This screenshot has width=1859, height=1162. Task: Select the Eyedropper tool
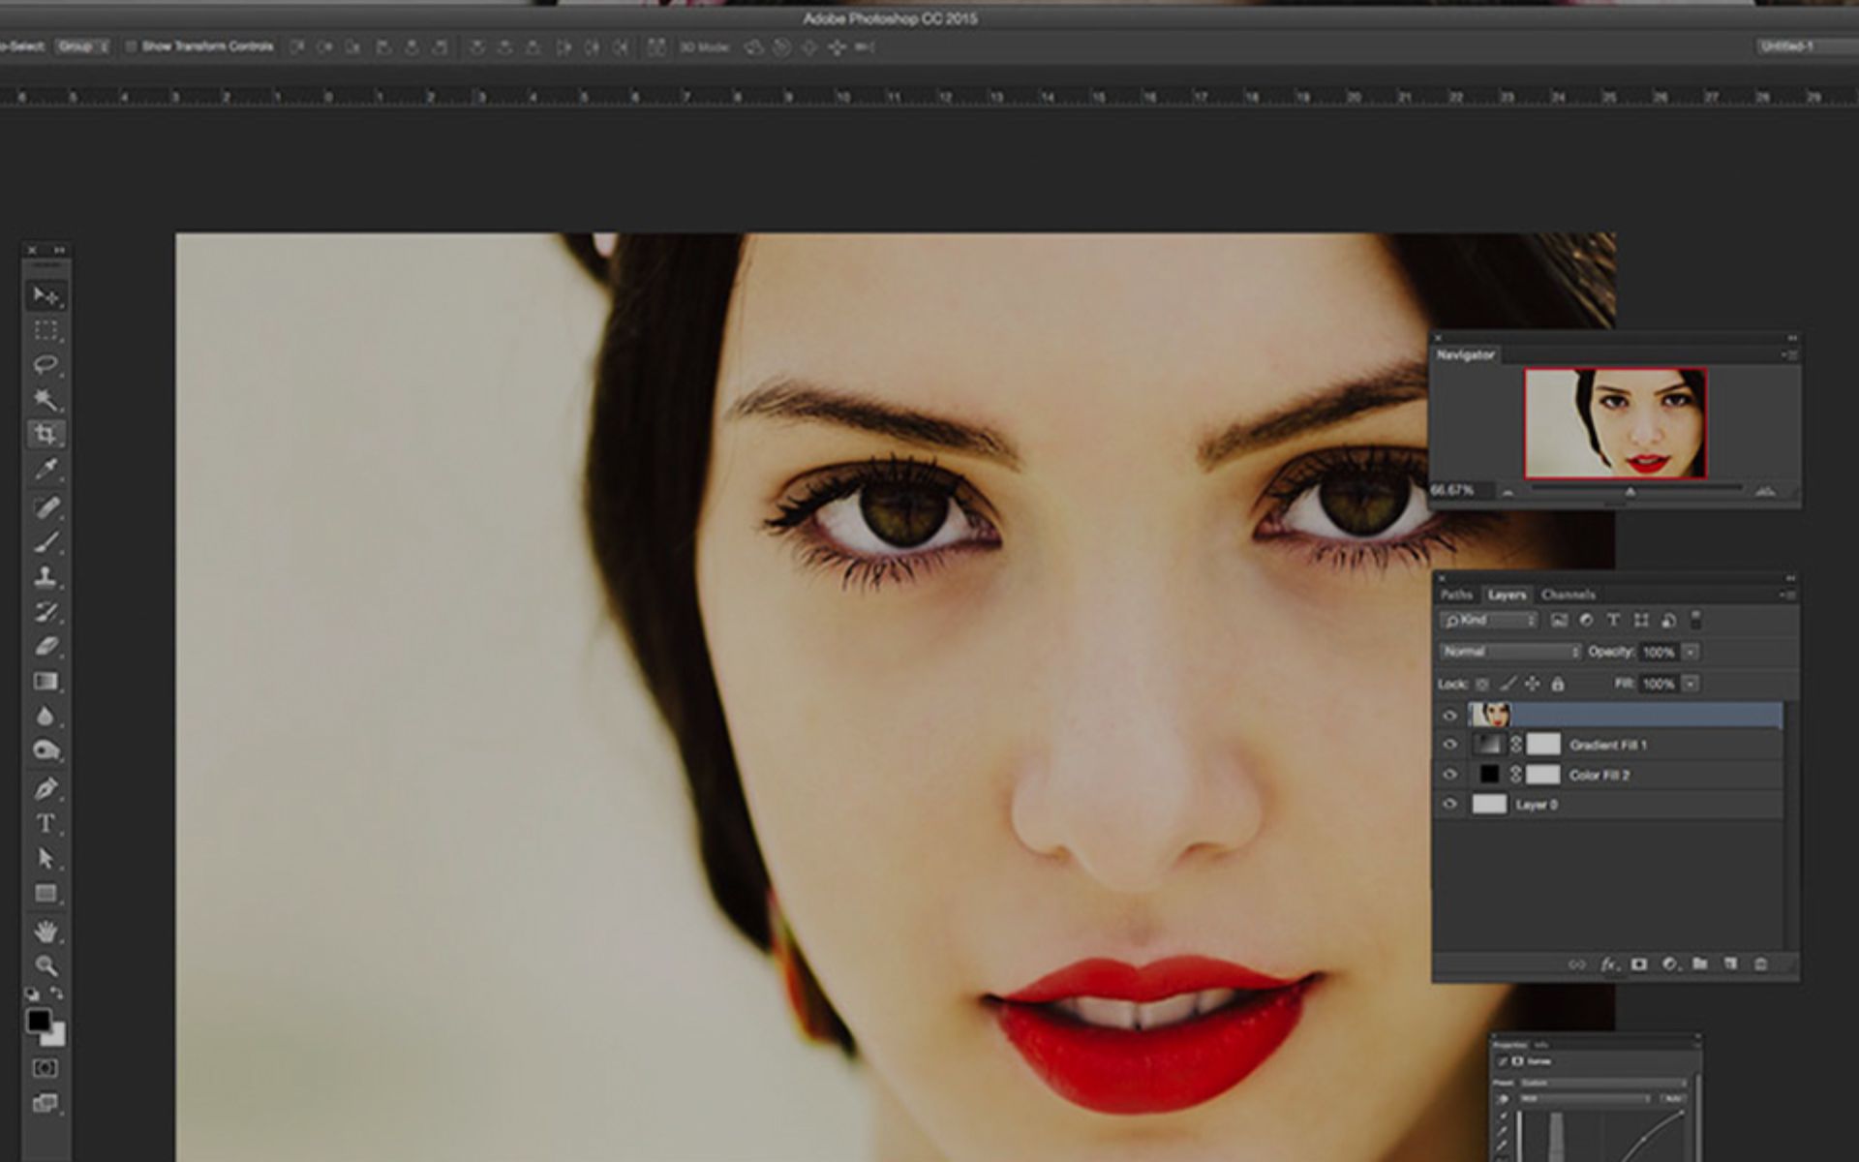tap(46, 469)
